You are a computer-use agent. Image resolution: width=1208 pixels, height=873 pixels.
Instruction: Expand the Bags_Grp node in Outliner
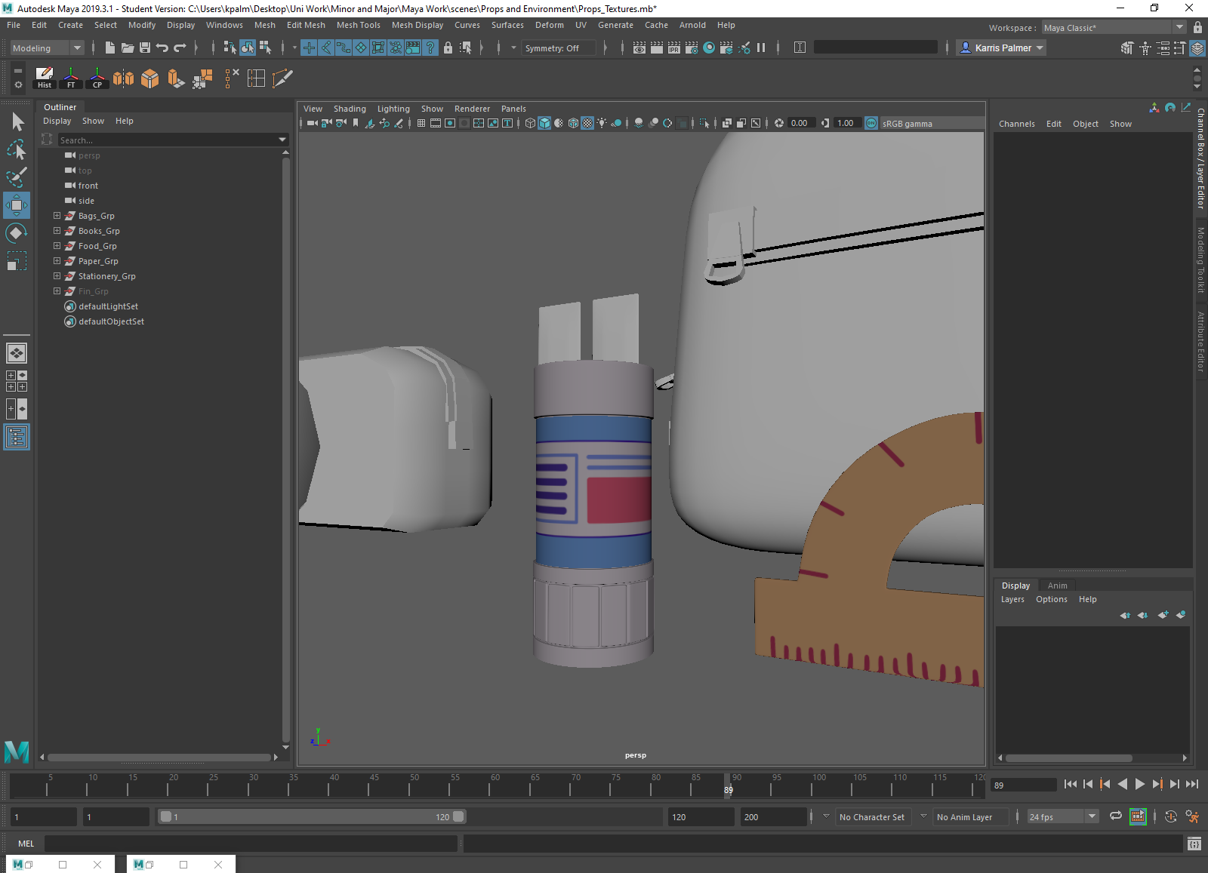pyautogui.click(x=57, y=216)
